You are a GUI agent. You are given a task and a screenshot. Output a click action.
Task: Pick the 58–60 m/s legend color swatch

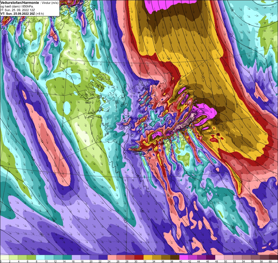click(x=264, y=257)
